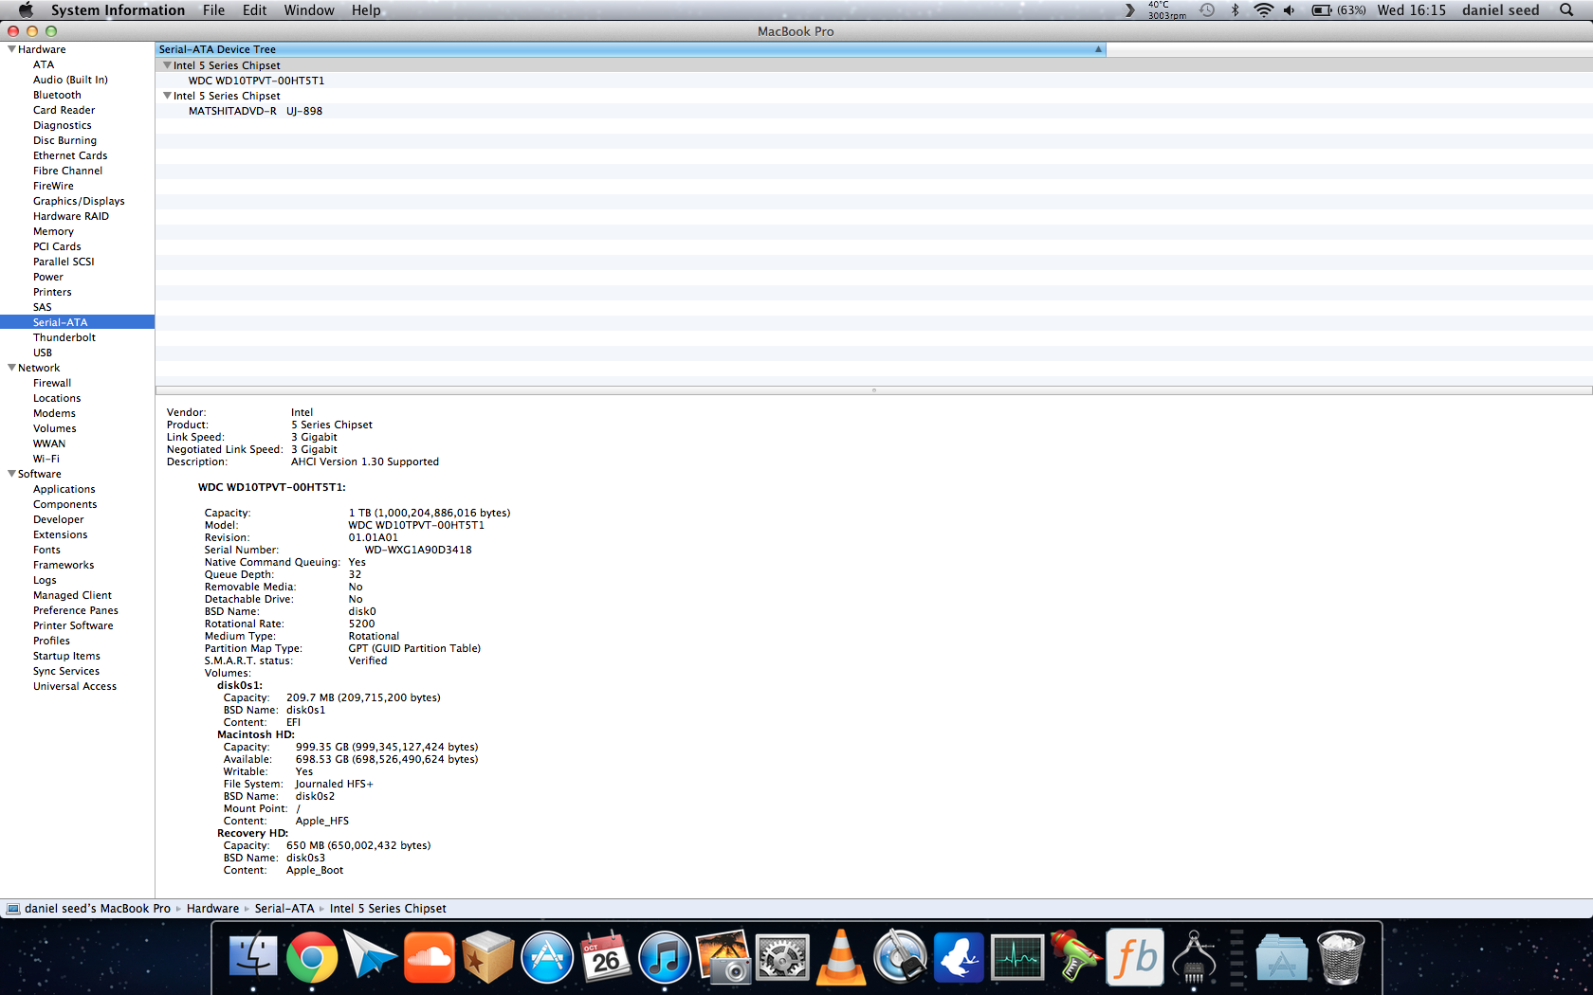This screenshot has width=1593, height=995.
Task: Select USB in the sidebar
Action: click(43, 353)
